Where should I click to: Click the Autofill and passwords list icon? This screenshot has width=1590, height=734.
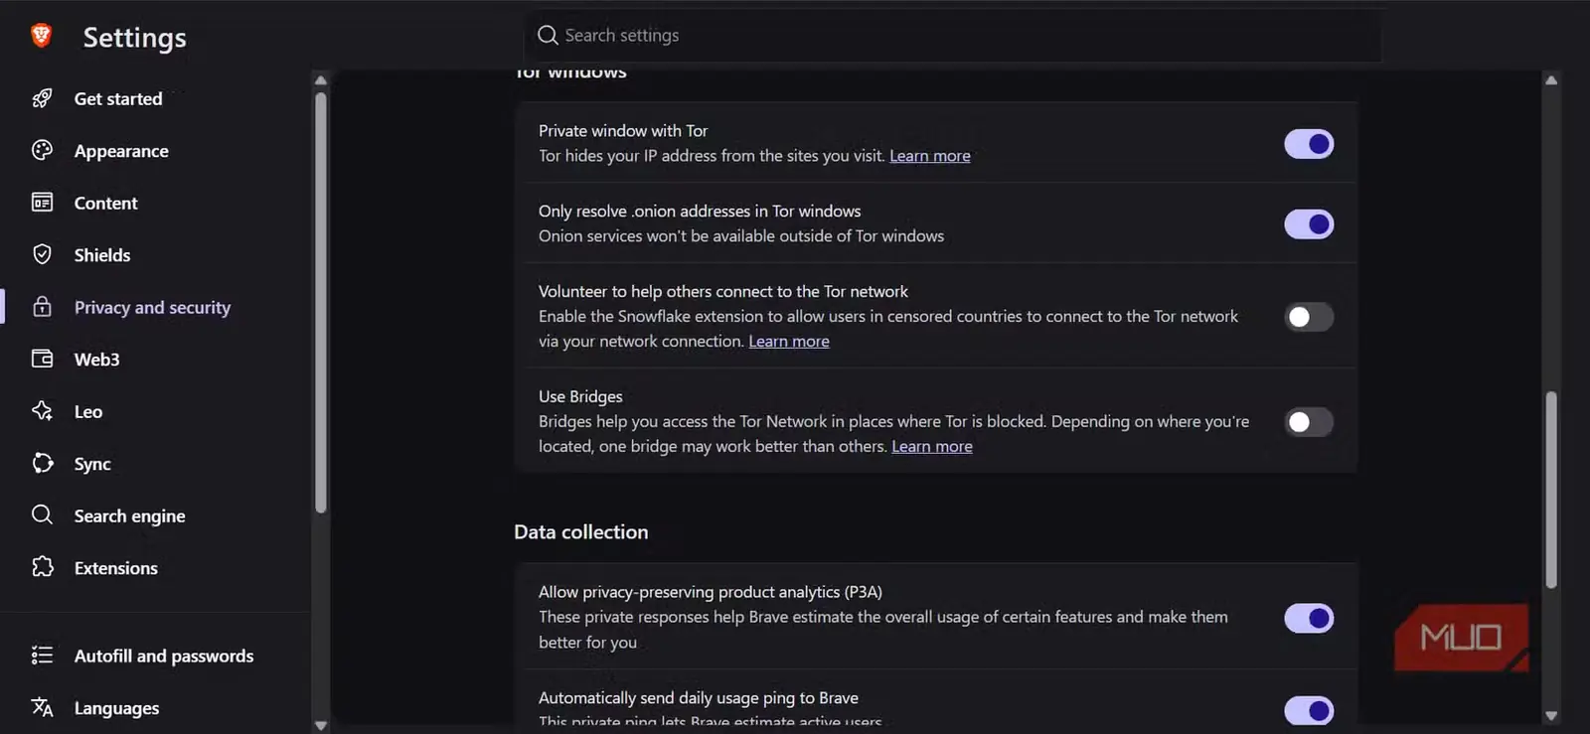coord(42,655)
